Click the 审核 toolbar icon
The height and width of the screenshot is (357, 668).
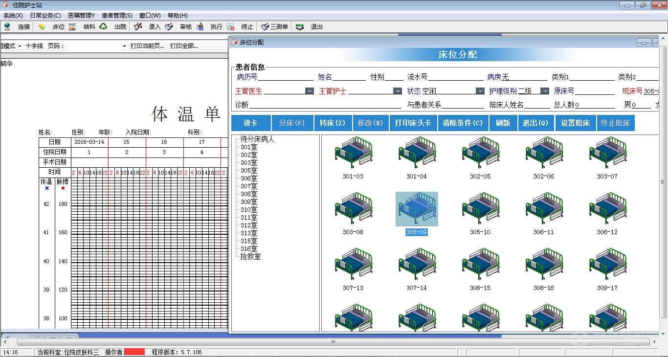(x=169, y=27)
